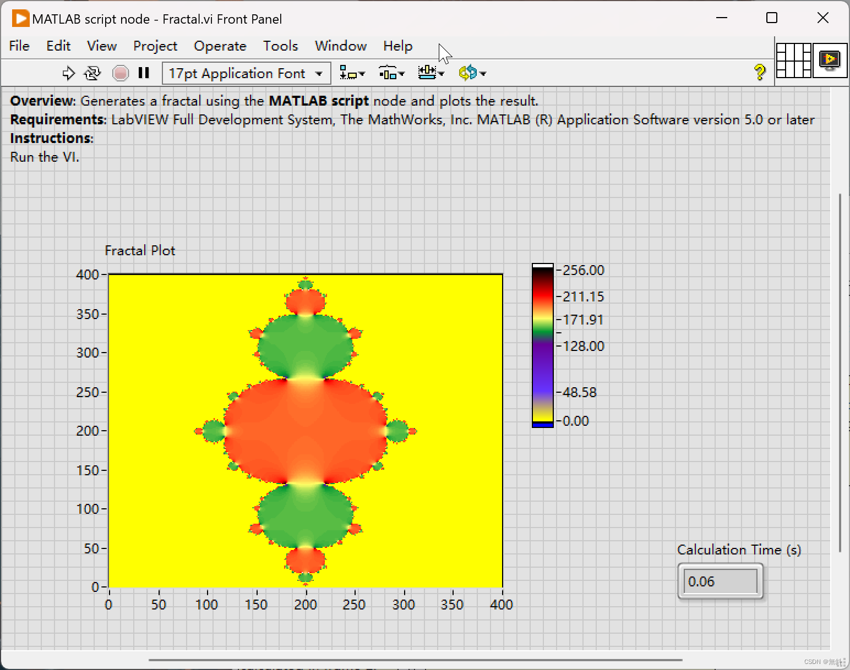Click the Run arrow button
This screenshot has width=850, height=670.
[x=68, y=73]
